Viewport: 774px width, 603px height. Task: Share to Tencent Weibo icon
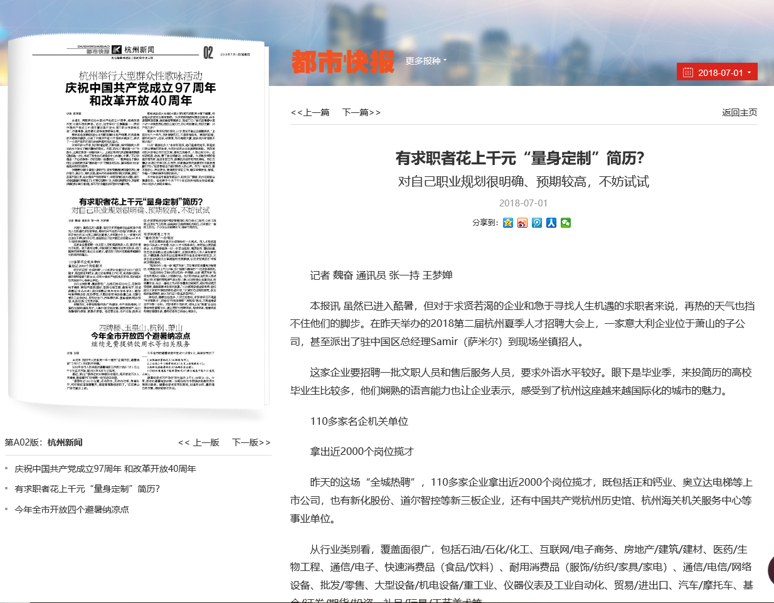pyautogui.click(x=537, y=223)
